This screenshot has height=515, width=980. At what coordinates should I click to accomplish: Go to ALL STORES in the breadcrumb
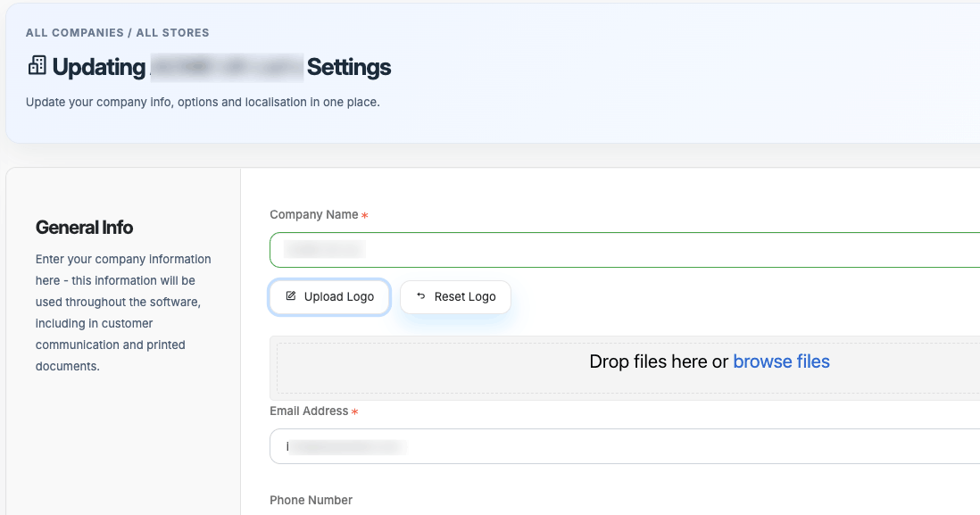click(172, 33)
